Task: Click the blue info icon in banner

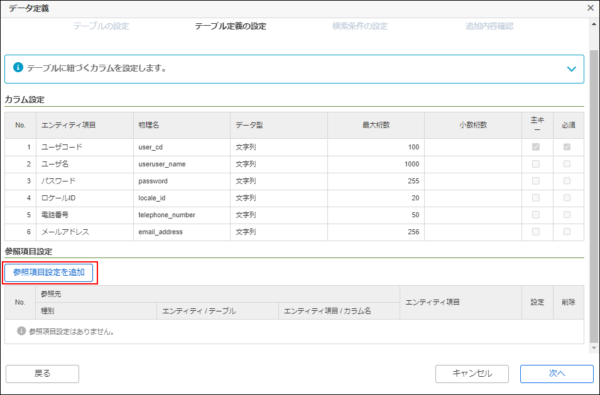Action: tap(18, 68)
